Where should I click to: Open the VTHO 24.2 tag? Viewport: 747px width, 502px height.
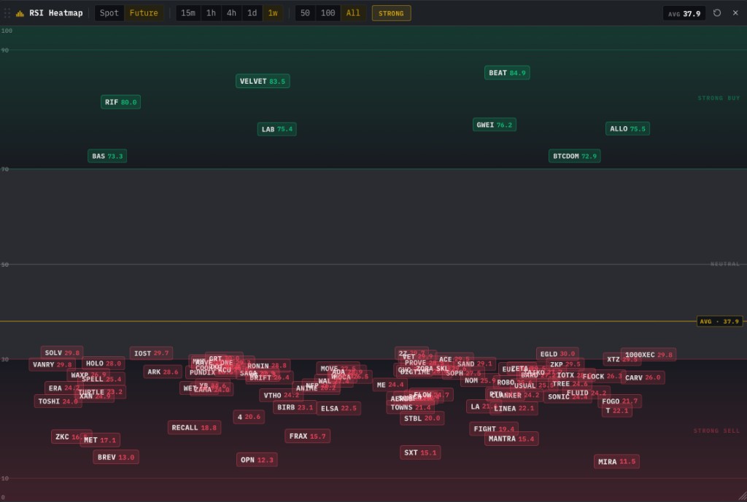281,395
